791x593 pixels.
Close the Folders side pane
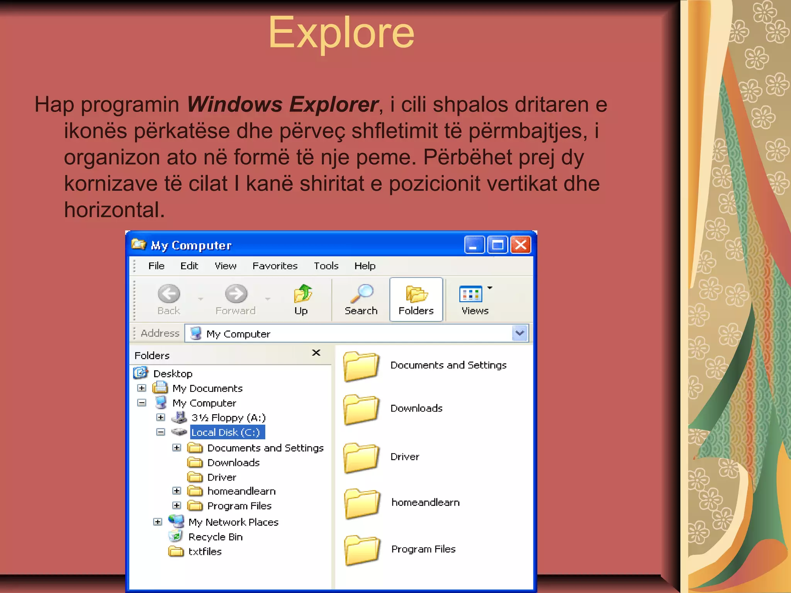[316, 353]
